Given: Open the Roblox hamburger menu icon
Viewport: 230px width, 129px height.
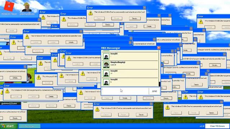Looking at the screenshot, I should [x=3, y=3].
